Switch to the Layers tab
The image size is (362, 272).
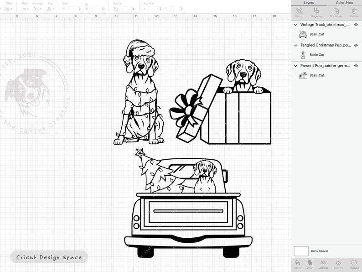[309, 3]
